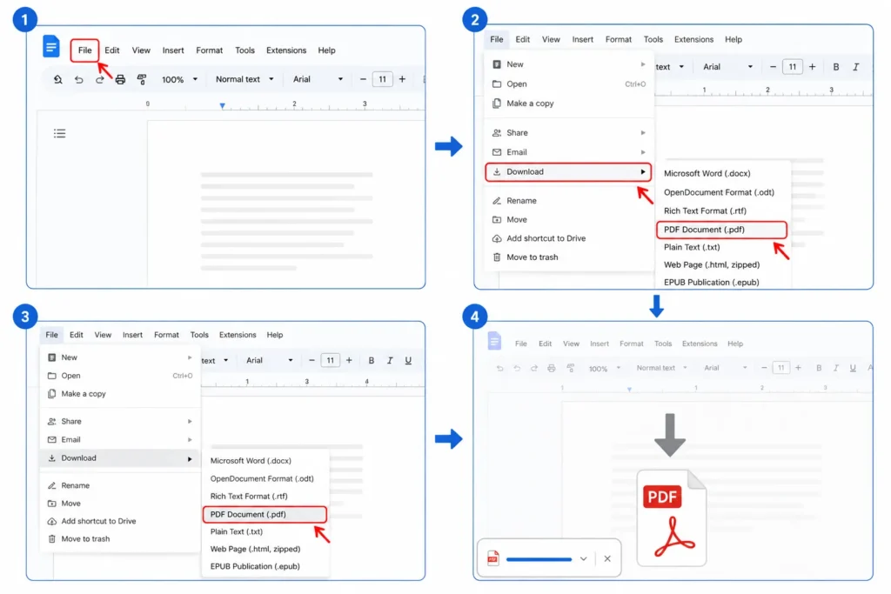
Task: Open the Help menu in panel 3
Action: click(274, 335)
